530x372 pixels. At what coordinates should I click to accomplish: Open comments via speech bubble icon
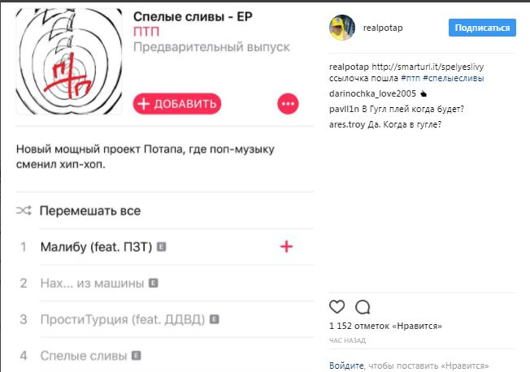[x=363, y=307]
